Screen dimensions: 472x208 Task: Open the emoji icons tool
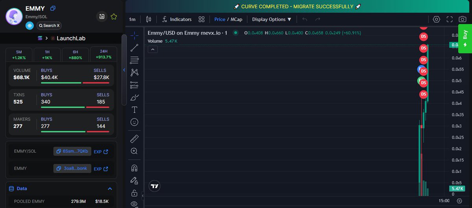[135, 122]
